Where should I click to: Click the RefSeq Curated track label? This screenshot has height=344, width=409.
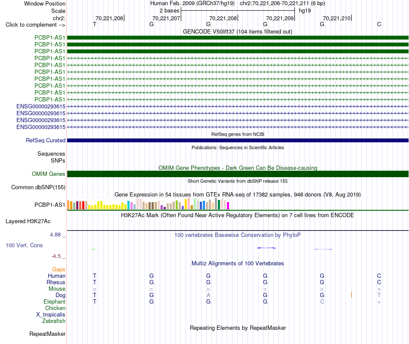(45, 140)
